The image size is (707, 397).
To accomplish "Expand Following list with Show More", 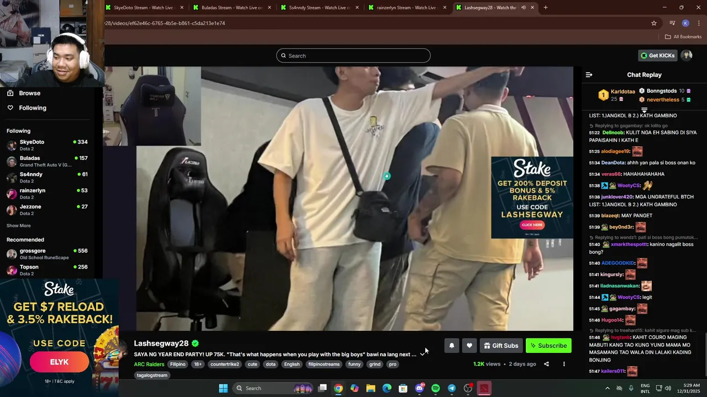I will 19,226.
